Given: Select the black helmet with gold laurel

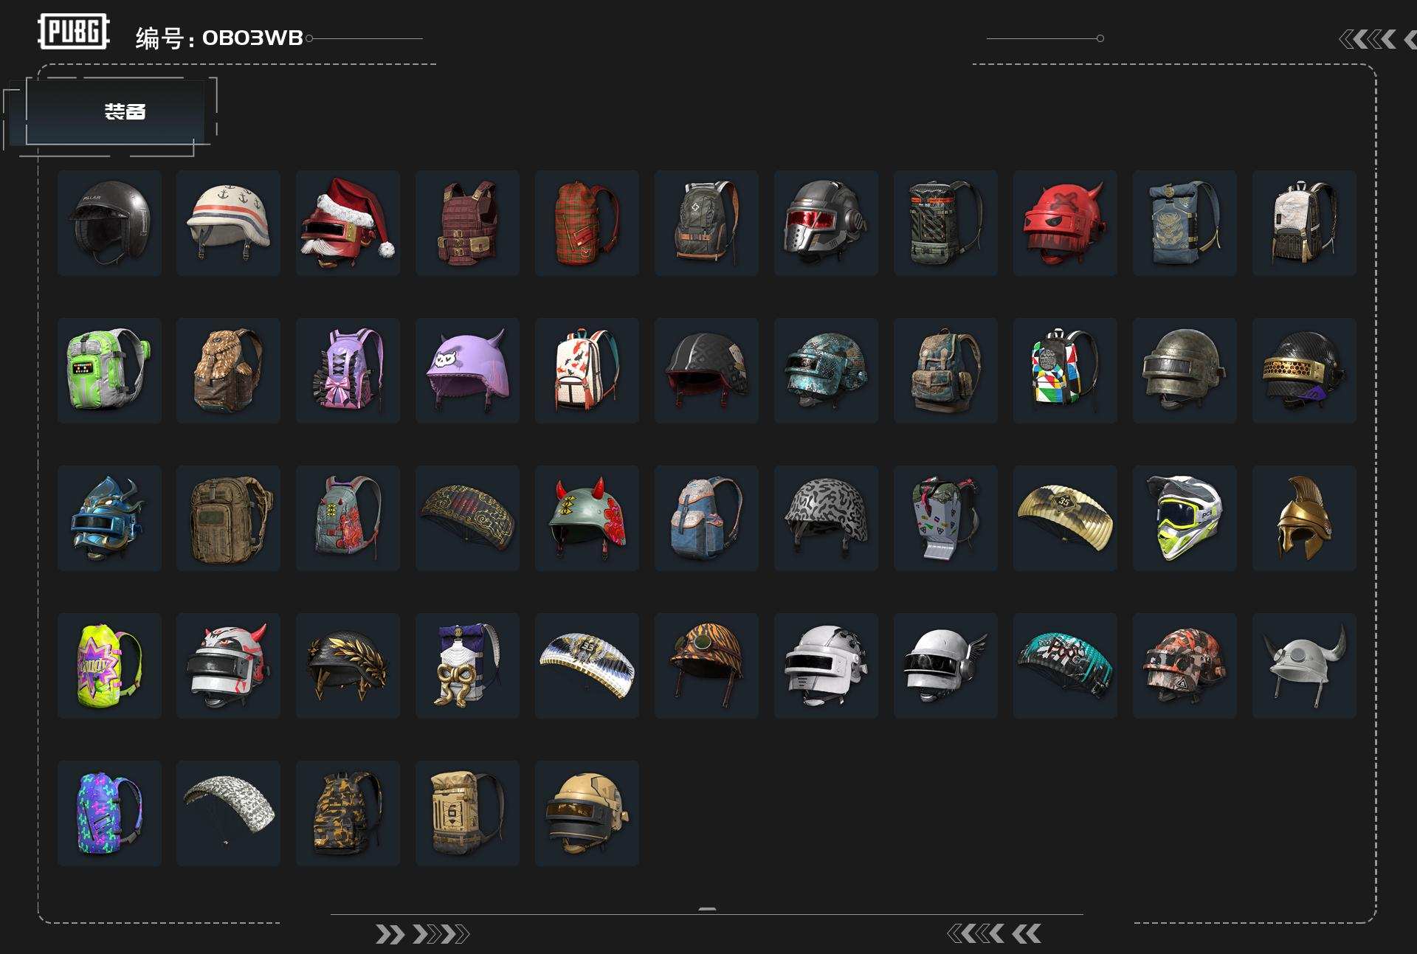Looking at the screenshot, I should (x=348, y=666).
